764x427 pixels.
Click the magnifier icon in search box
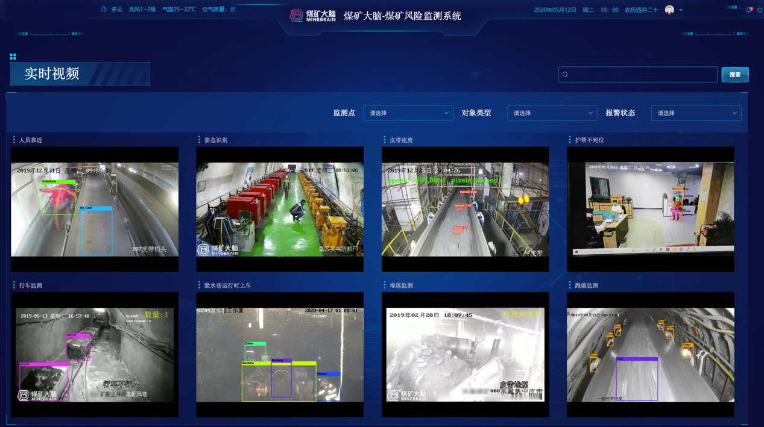pyautogui.click(x=565, y=75)
